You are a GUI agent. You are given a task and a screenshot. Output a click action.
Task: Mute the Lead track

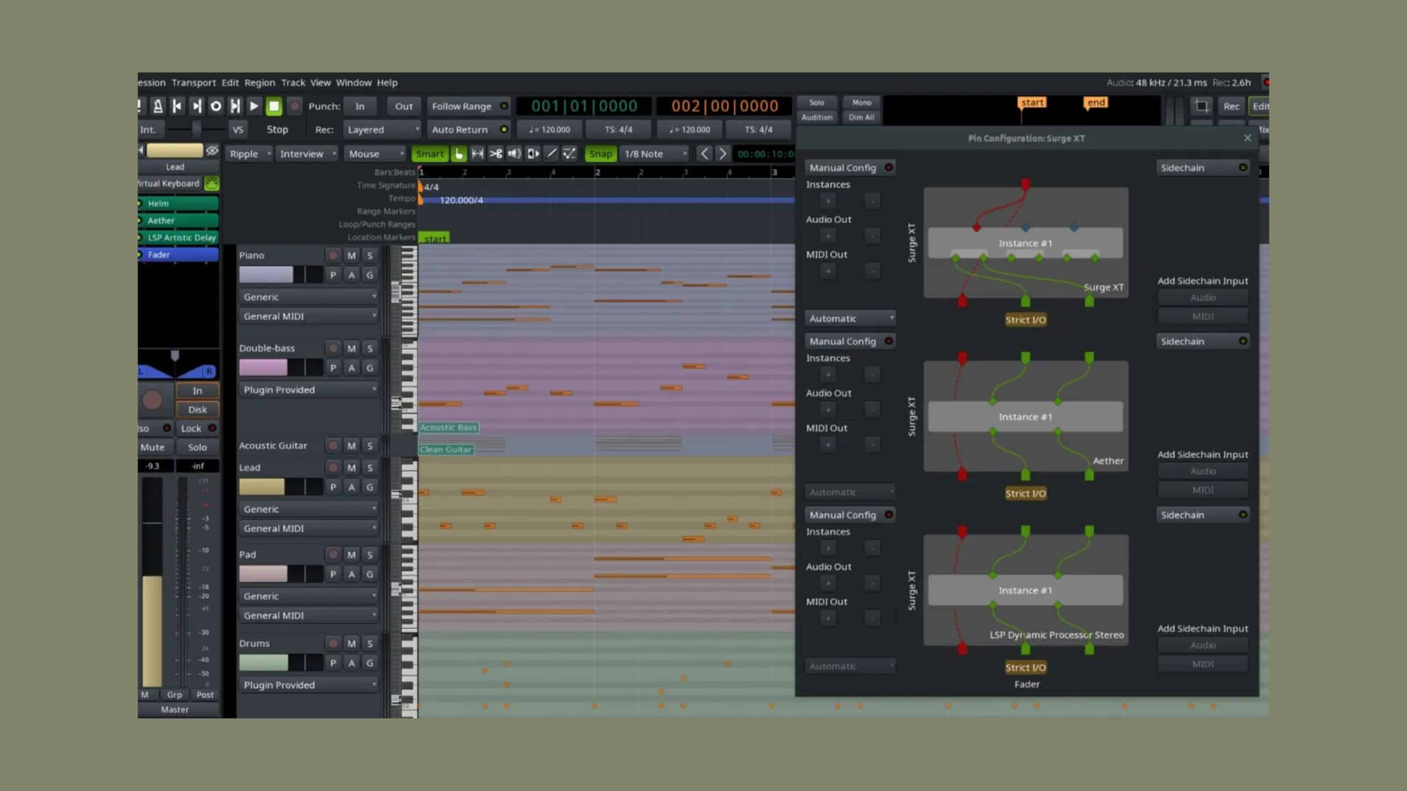(351, 467)
